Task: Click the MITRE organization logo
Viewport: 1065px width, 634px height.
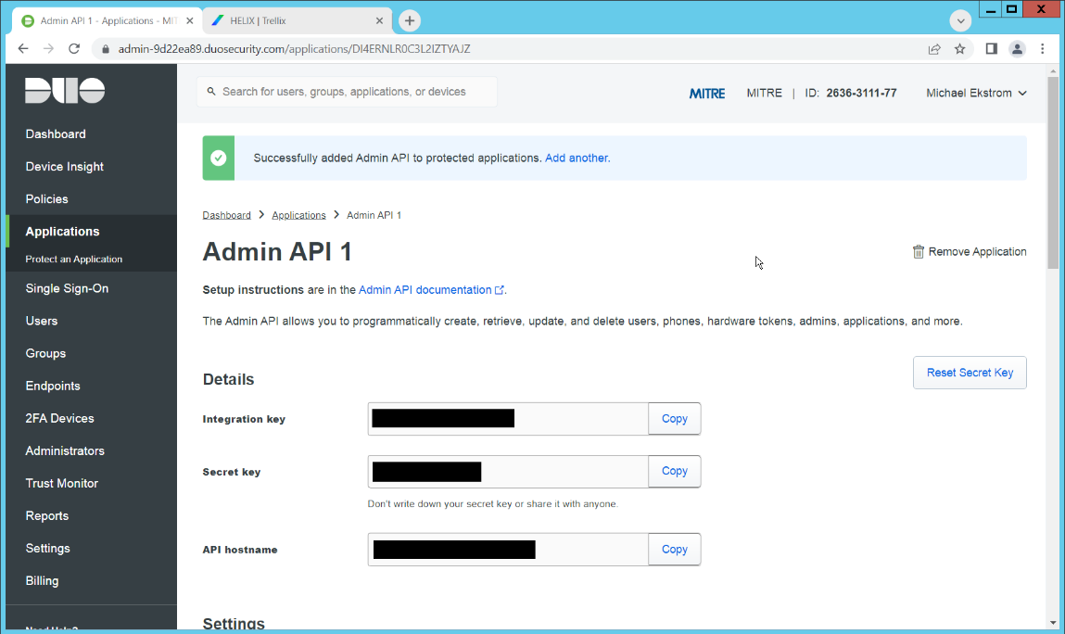Action: [707, 93]
